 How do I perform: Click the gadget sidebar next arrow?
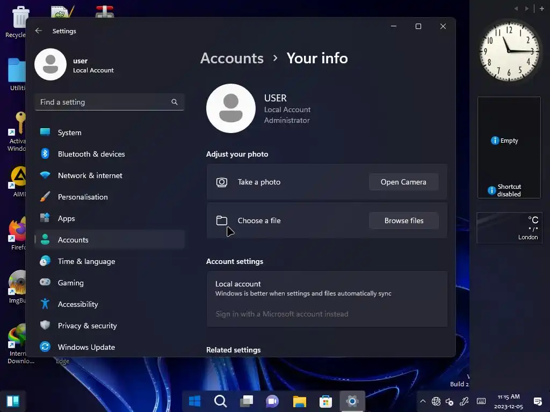(526, 9)
